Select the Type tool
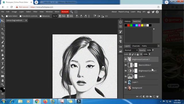Viewport: 184px width, 104px height. [x=3, y=63]
